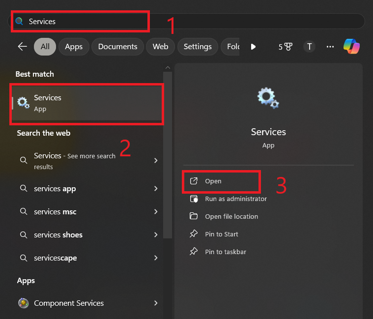Screen dimensions: 373x319
Task: Expand the services shoes suggestion chevron
Action: pos(156,235)
